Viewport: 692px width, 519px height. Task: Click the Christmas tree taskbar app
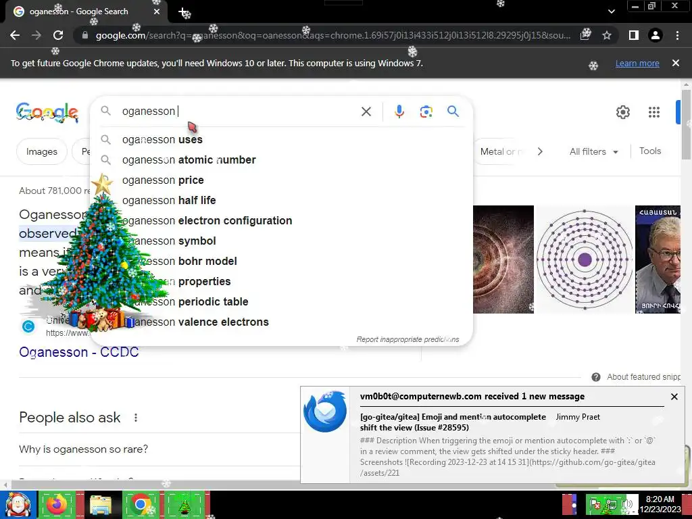(x=184, y=504)
